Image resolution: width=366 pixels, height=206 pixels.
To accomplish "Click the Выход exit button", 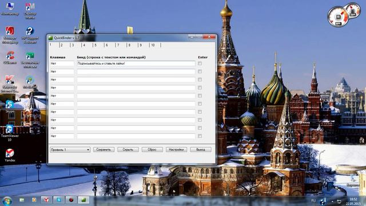I will [x=201, y=149].
